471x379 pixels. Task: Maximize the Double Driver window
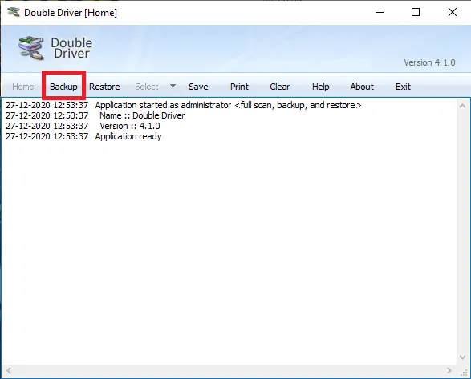pos(416,12)
